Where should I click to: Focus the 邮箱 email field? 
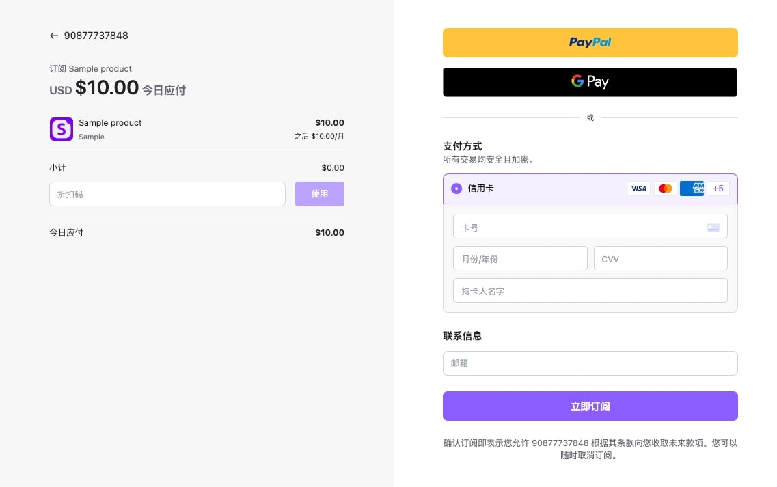590,363
